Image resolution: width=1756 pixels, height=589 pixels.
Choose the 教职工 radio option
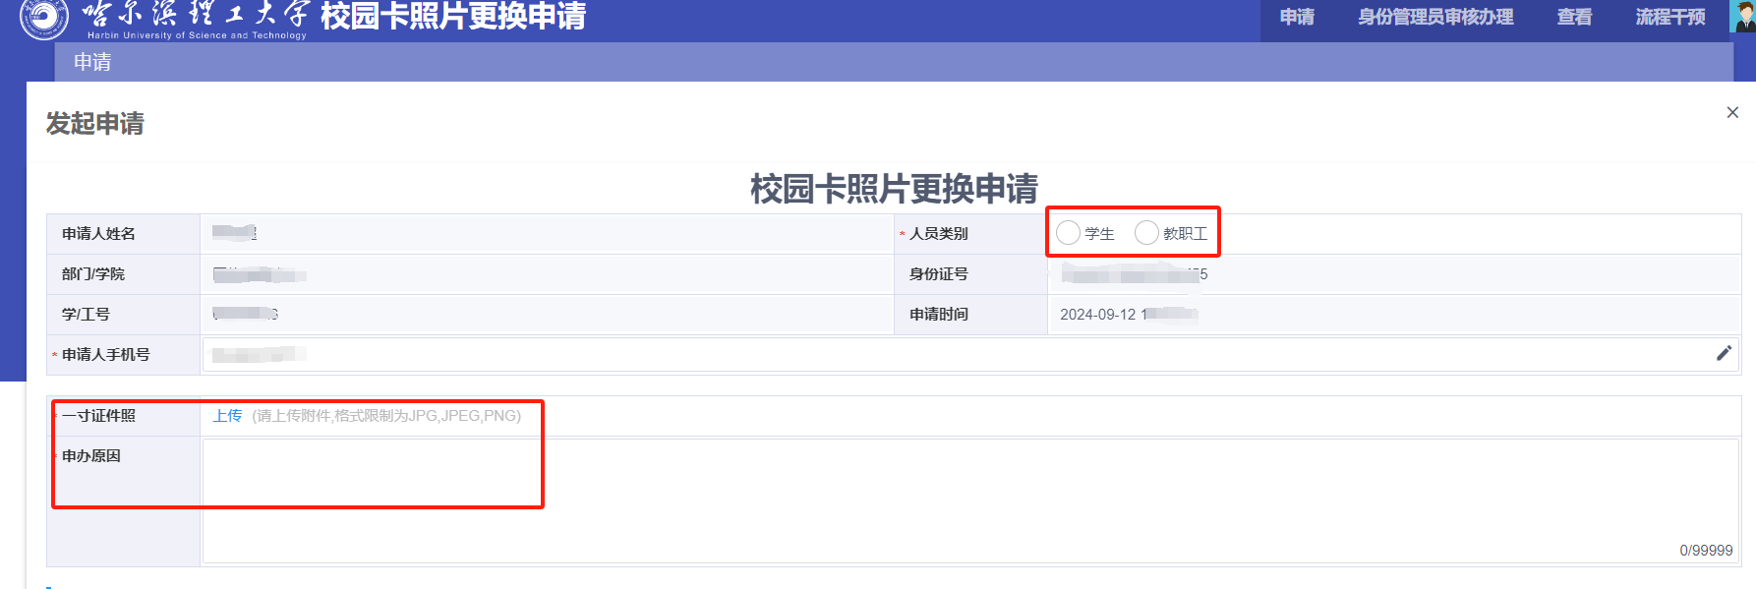tap(1146, 233)
